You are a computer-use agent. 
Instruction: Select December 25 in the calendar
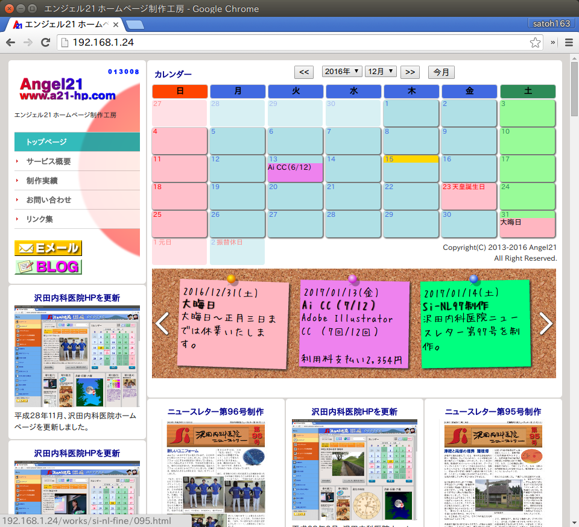coord(180,224)
